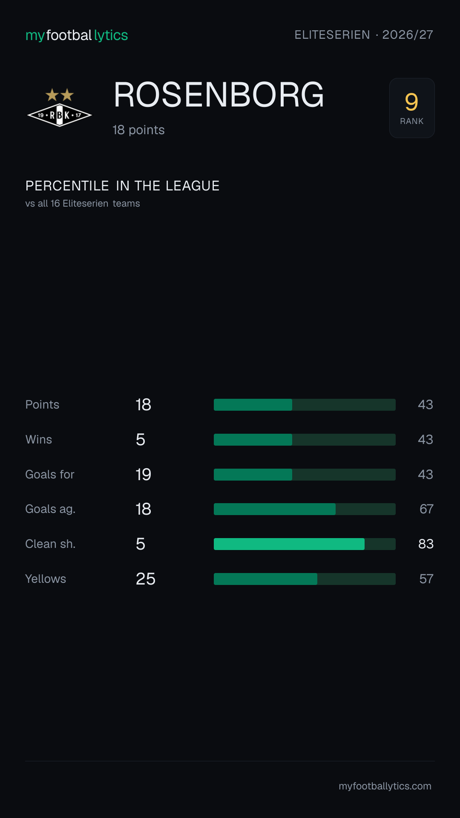460x818 pixels.
Task: Click the Goals for percentile bar
Action: point(305,475)
